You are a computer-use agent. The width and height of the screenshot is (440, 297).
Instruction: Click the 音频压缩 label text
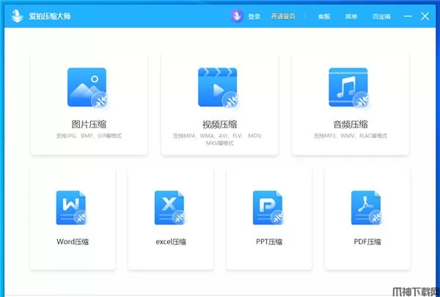[350, 124]
